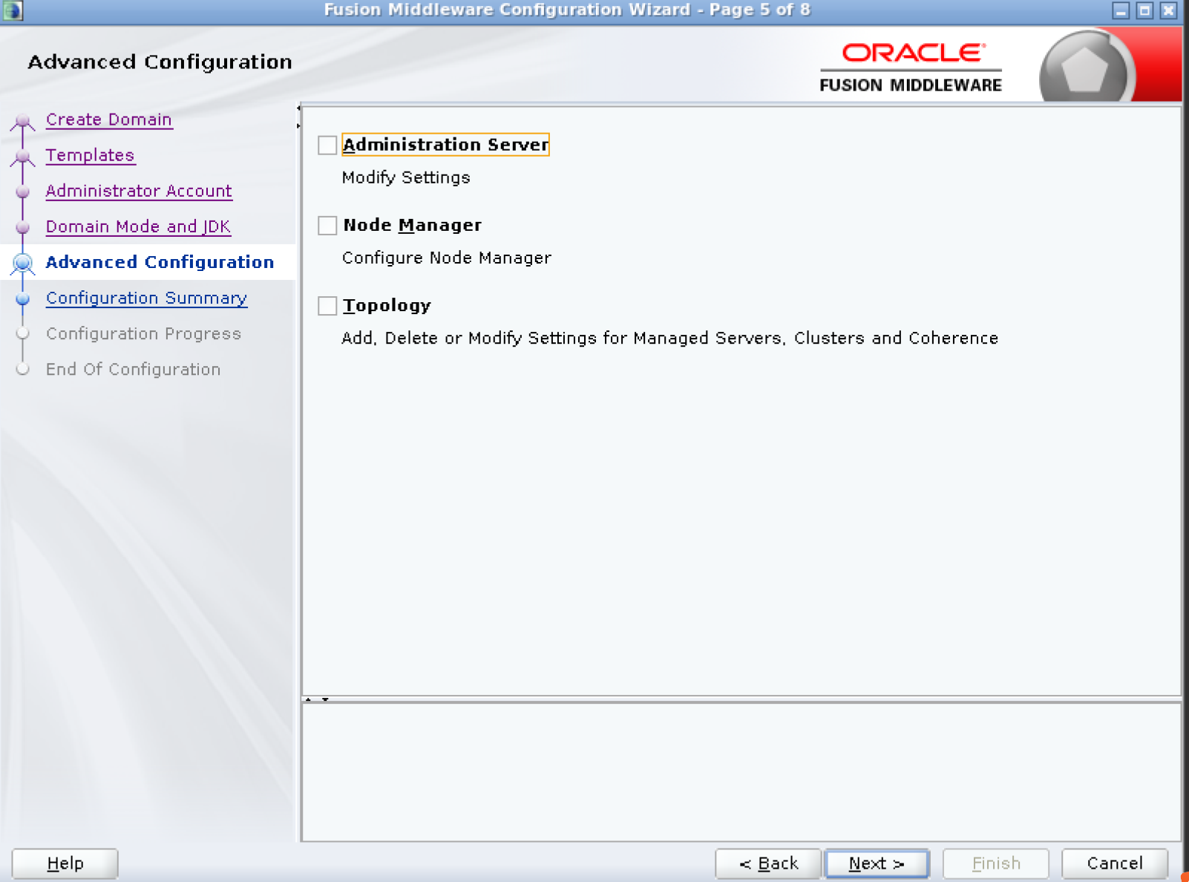This screenshot has width=1189, height=882.
Task: Click inside the bottom message pane
Action: pos(741,771)
